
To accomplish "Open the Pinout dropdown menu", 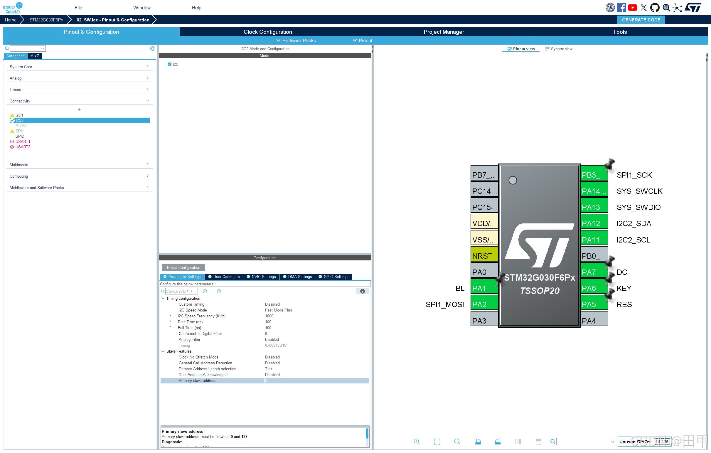I will click(362, 41).
